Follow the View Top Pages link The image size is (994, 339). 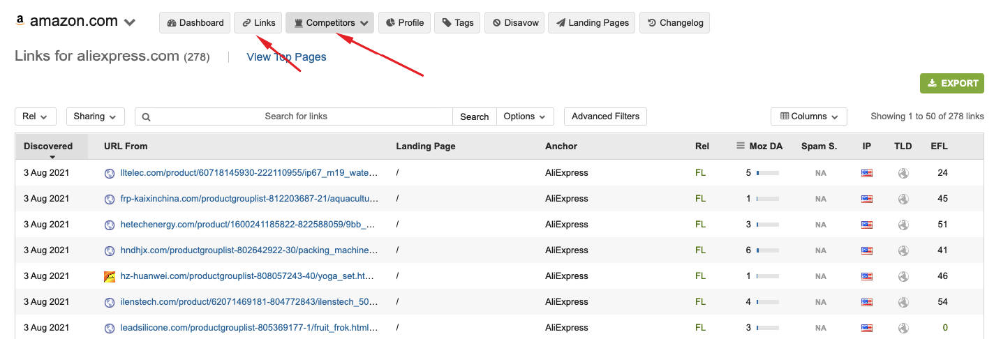pos(286,57)
